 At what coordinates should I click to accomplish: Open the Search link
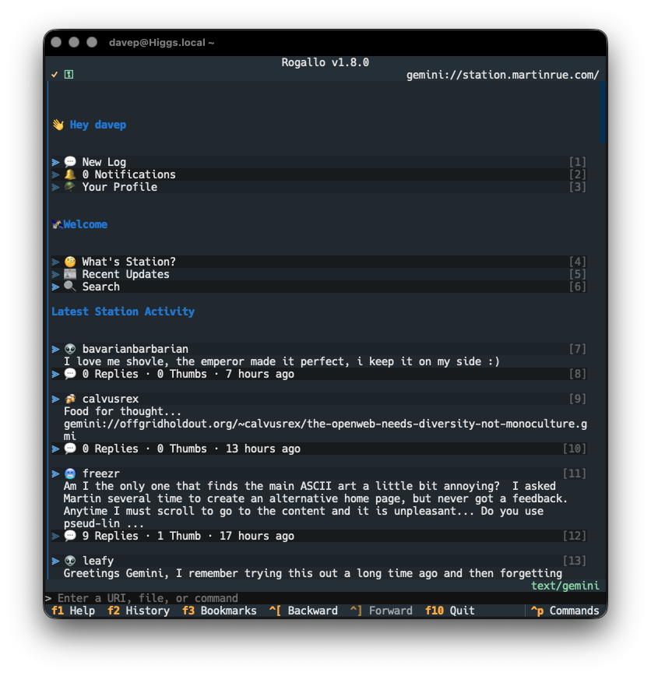click(x=319, y=287)
